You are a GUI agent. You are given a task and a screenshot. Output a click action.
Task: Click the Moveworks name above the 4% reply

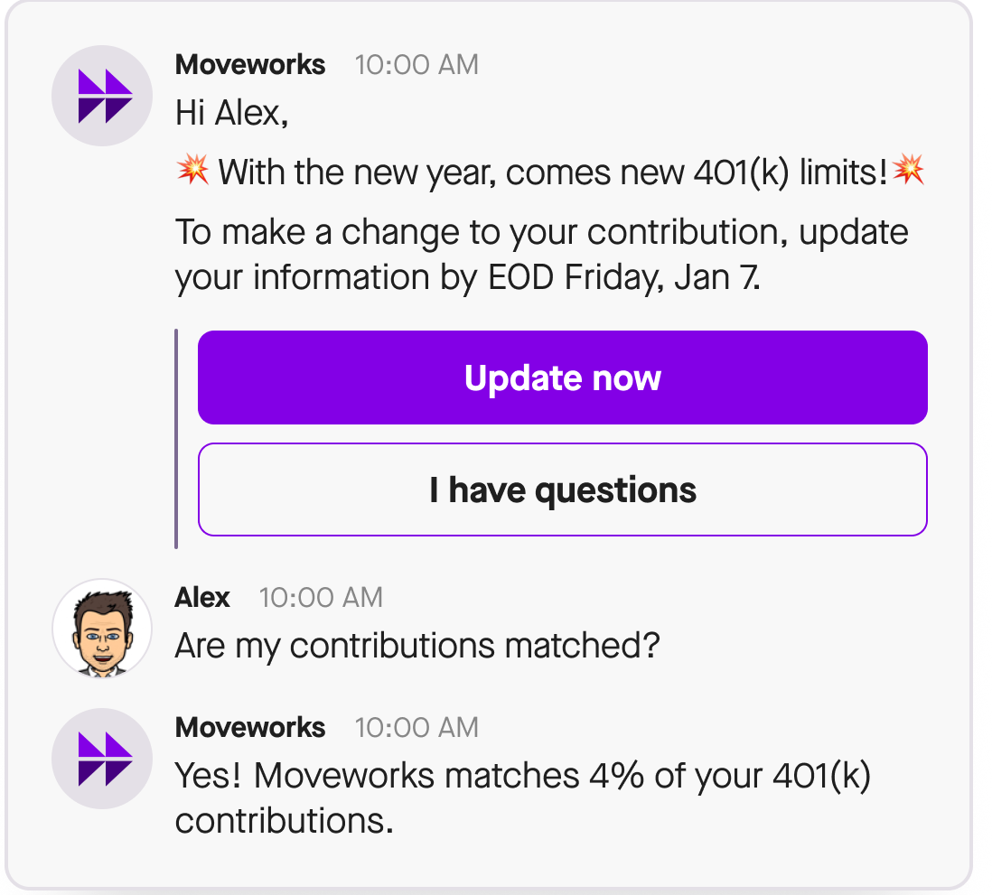click(250, 728)
